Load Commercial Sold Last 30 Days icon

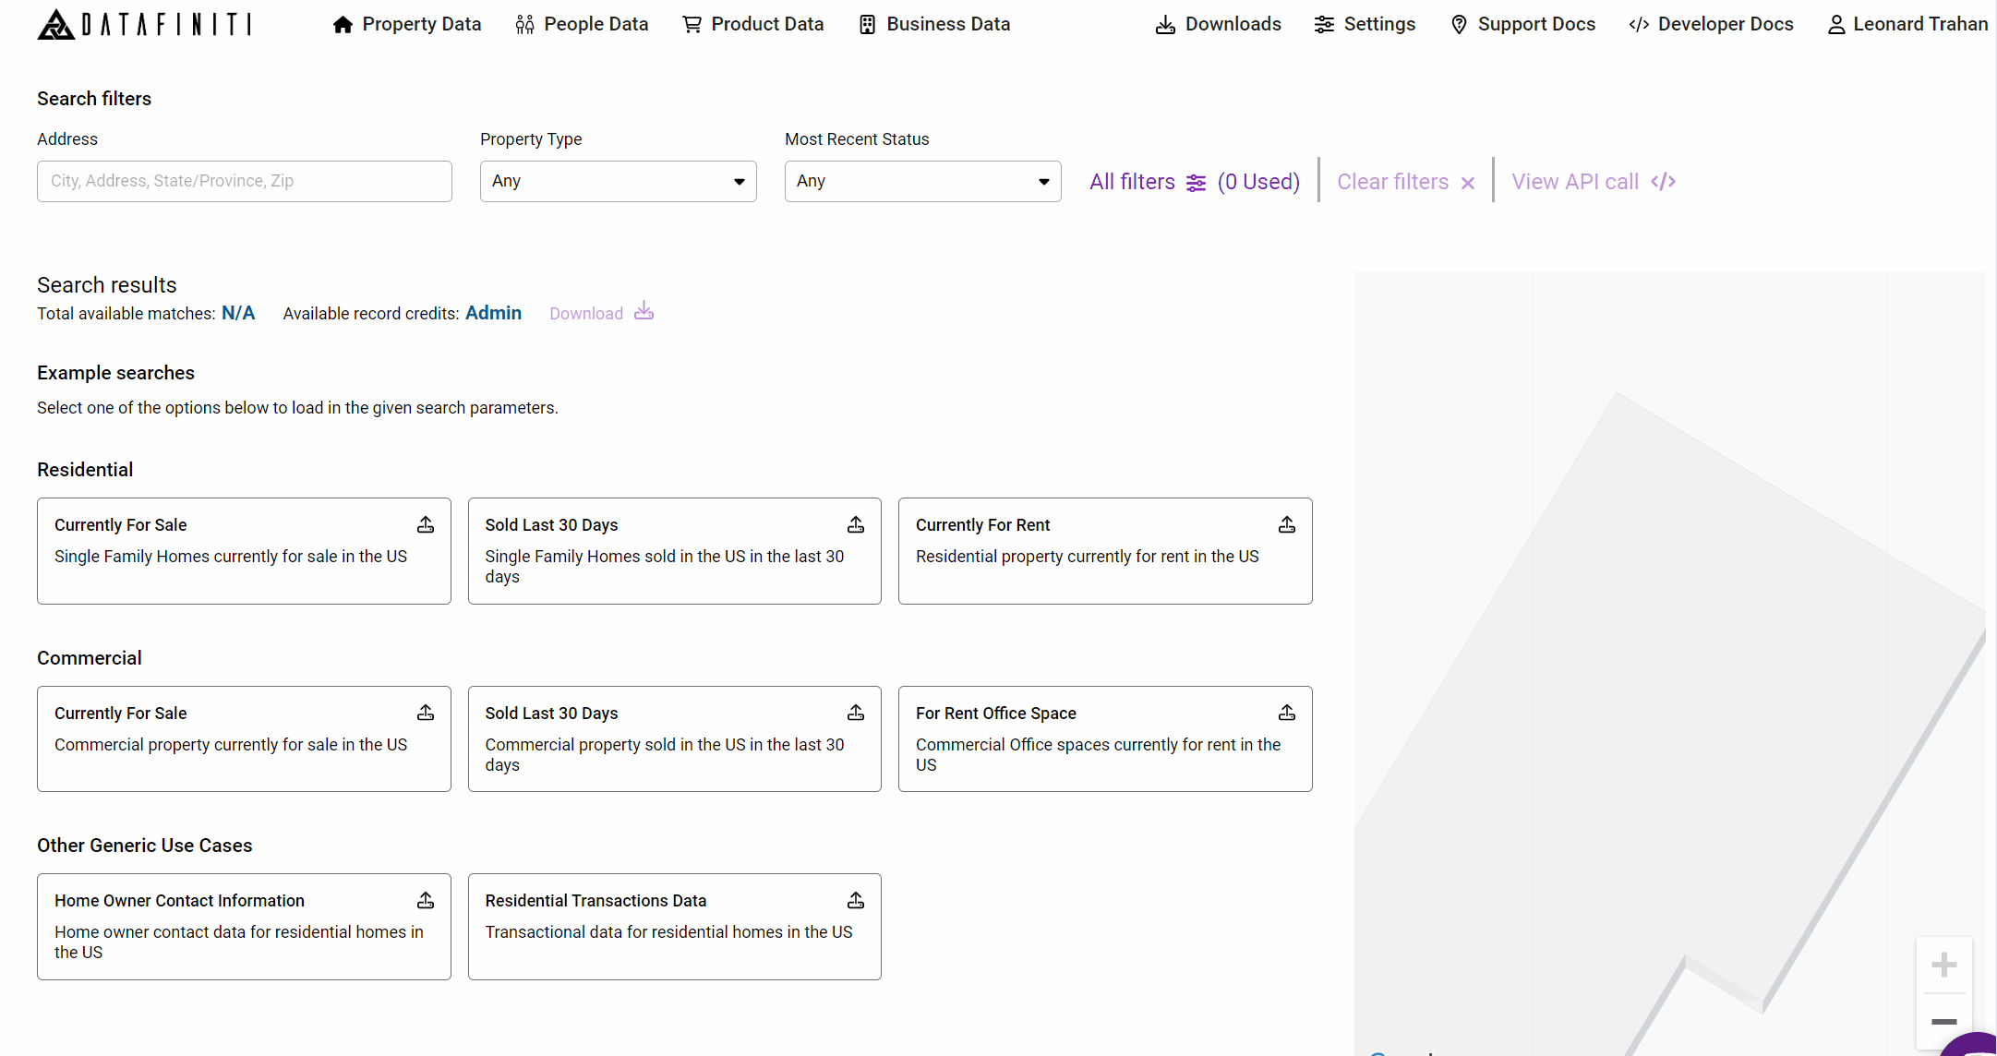click(856, 713)
